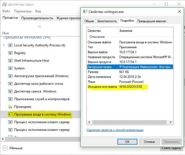Click the Программа входа в систему Windows icon
The image size is (185, 155).
(x=10, y=114)
